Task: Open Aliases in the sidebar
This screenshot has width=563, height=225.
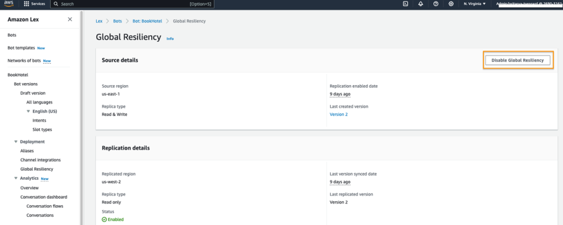Action: [27, 151]
